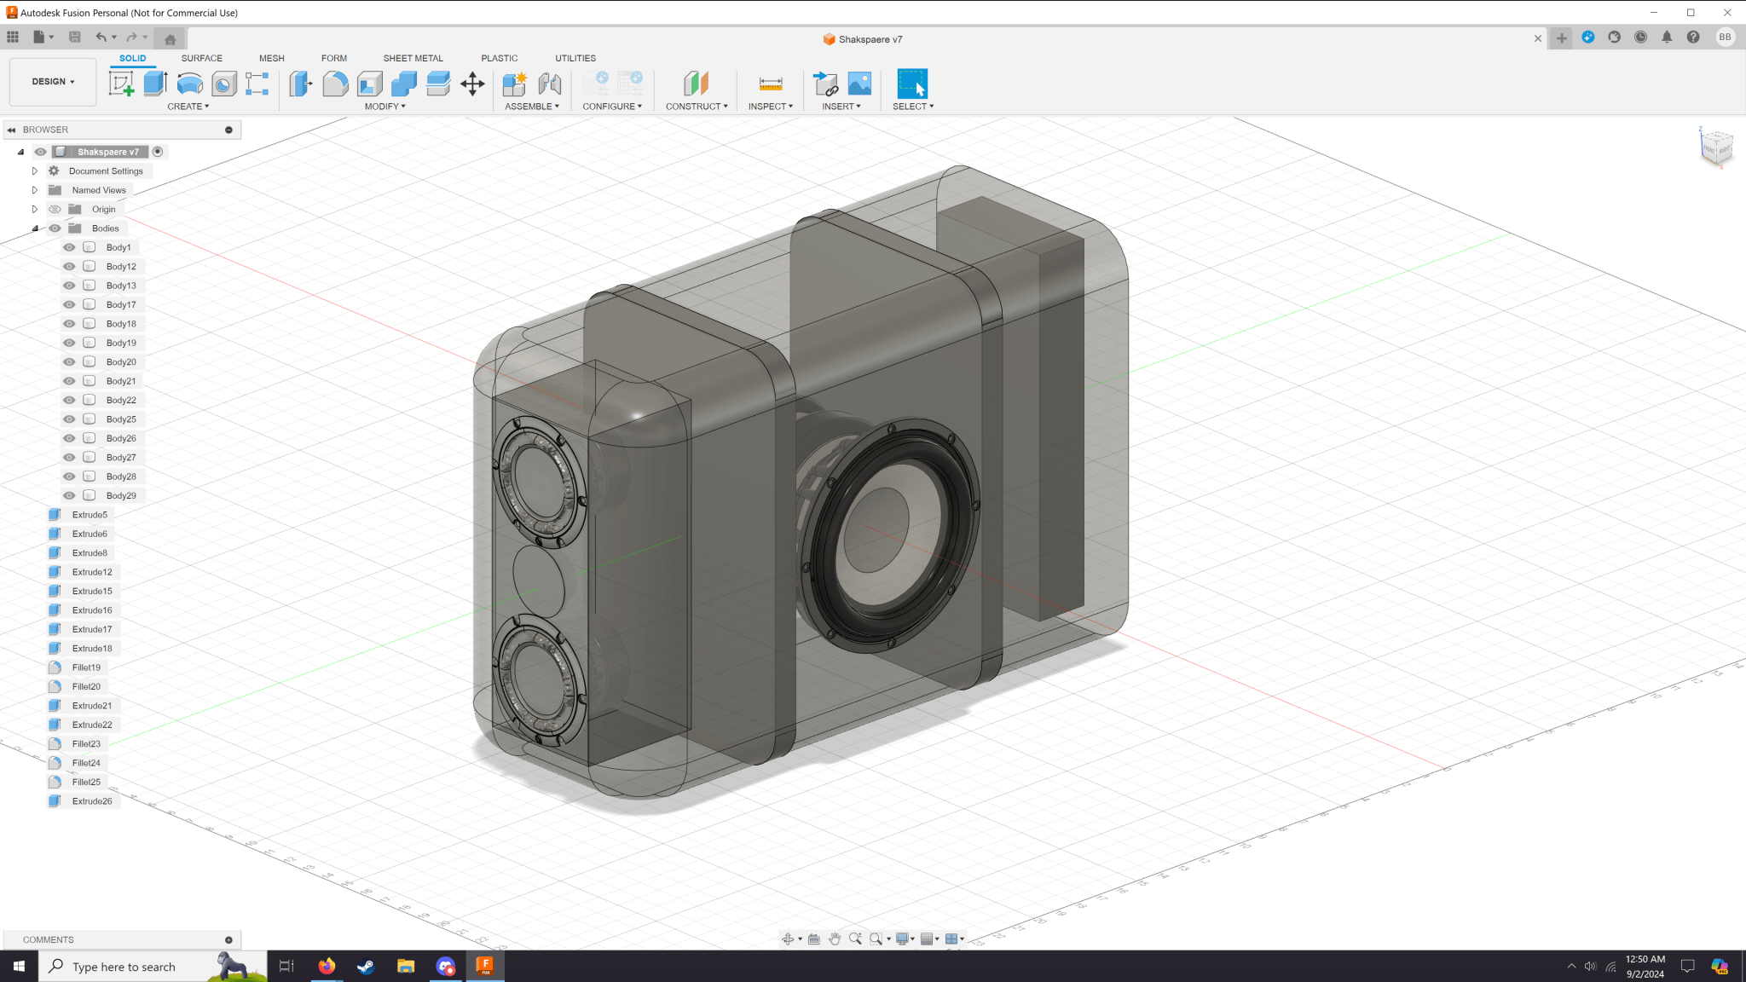
Task: Click the New Component icon
Action: coord(515,84)
